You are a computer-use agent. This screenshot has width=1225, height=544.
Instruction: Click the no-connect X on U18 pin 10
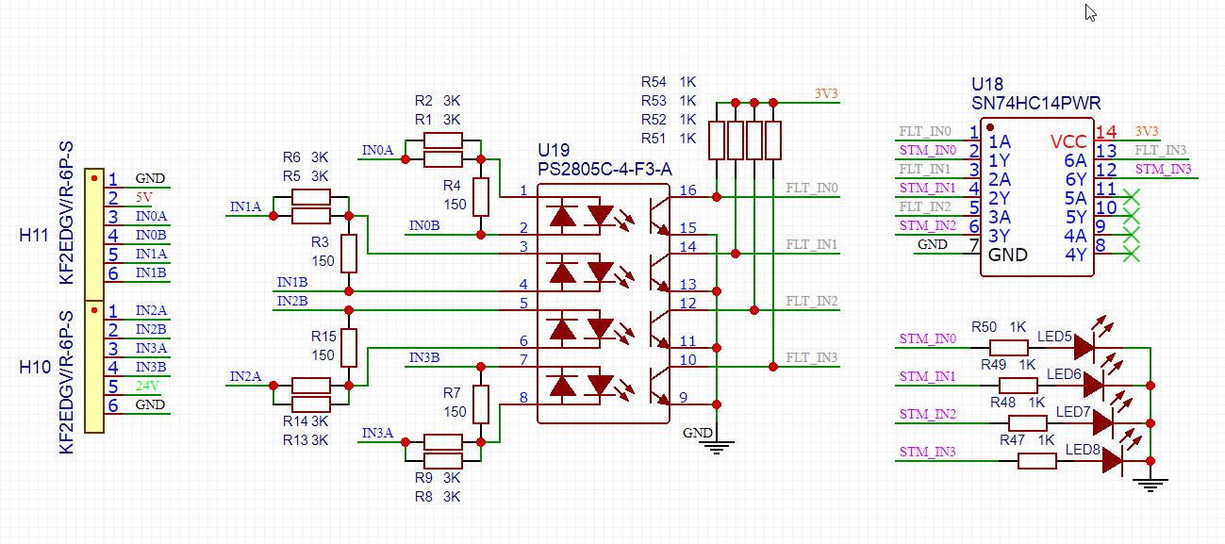(x=1132, y=216)
